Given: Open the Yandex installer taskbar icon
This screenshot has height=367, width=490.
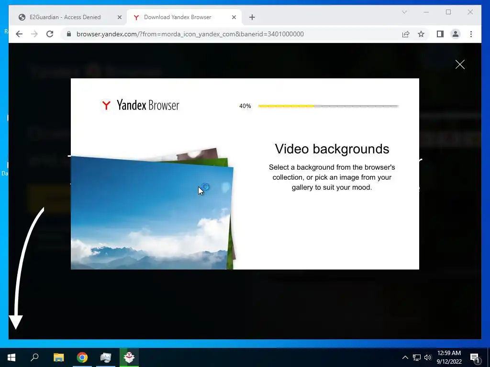Looking at the screenshot, I should (129, 357).
